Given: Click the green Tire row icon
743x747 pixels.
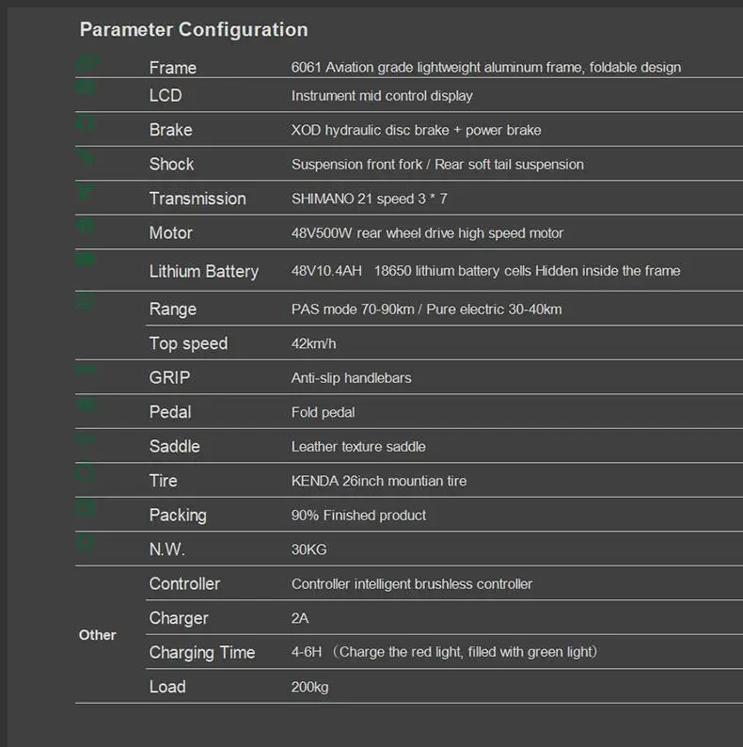Looking at the screenshot, I should pyautogui.click(x=87, y=473).
